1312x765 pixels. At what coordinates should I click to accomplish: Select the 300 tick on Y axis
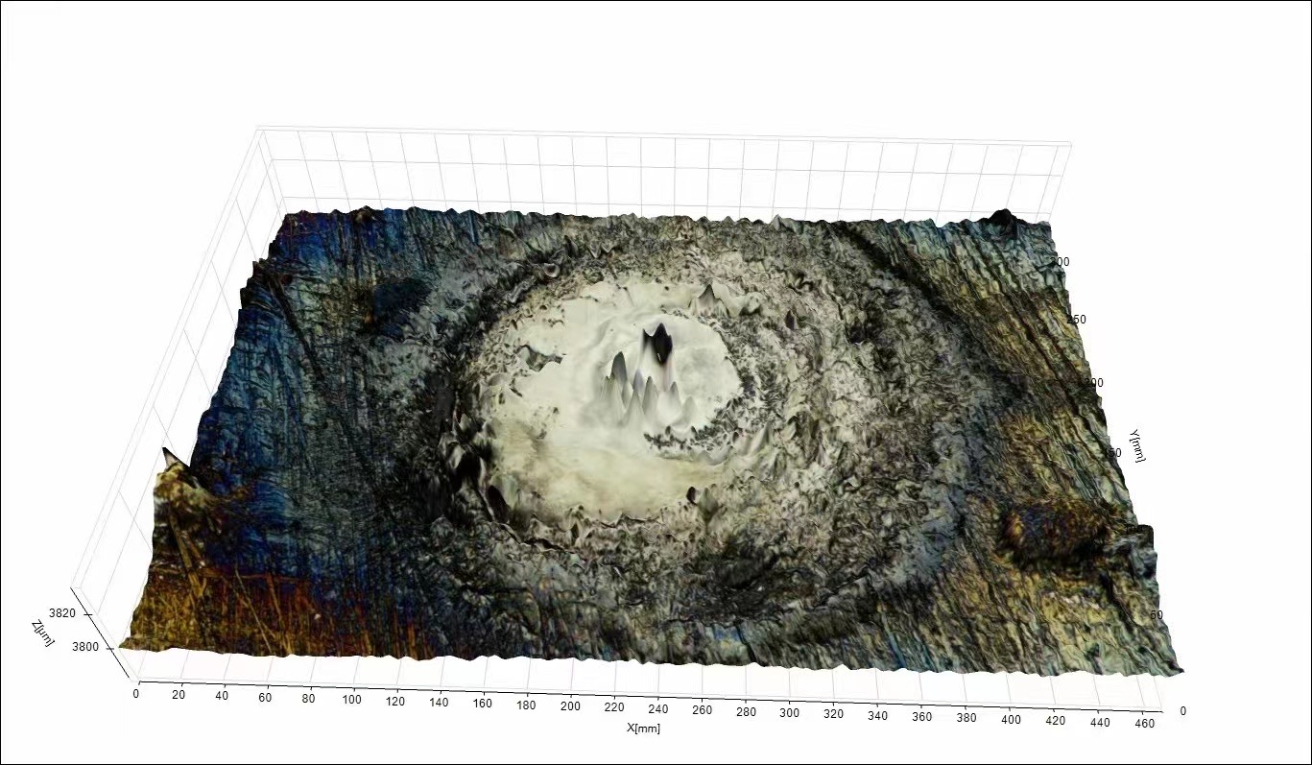click(1062, 261)
